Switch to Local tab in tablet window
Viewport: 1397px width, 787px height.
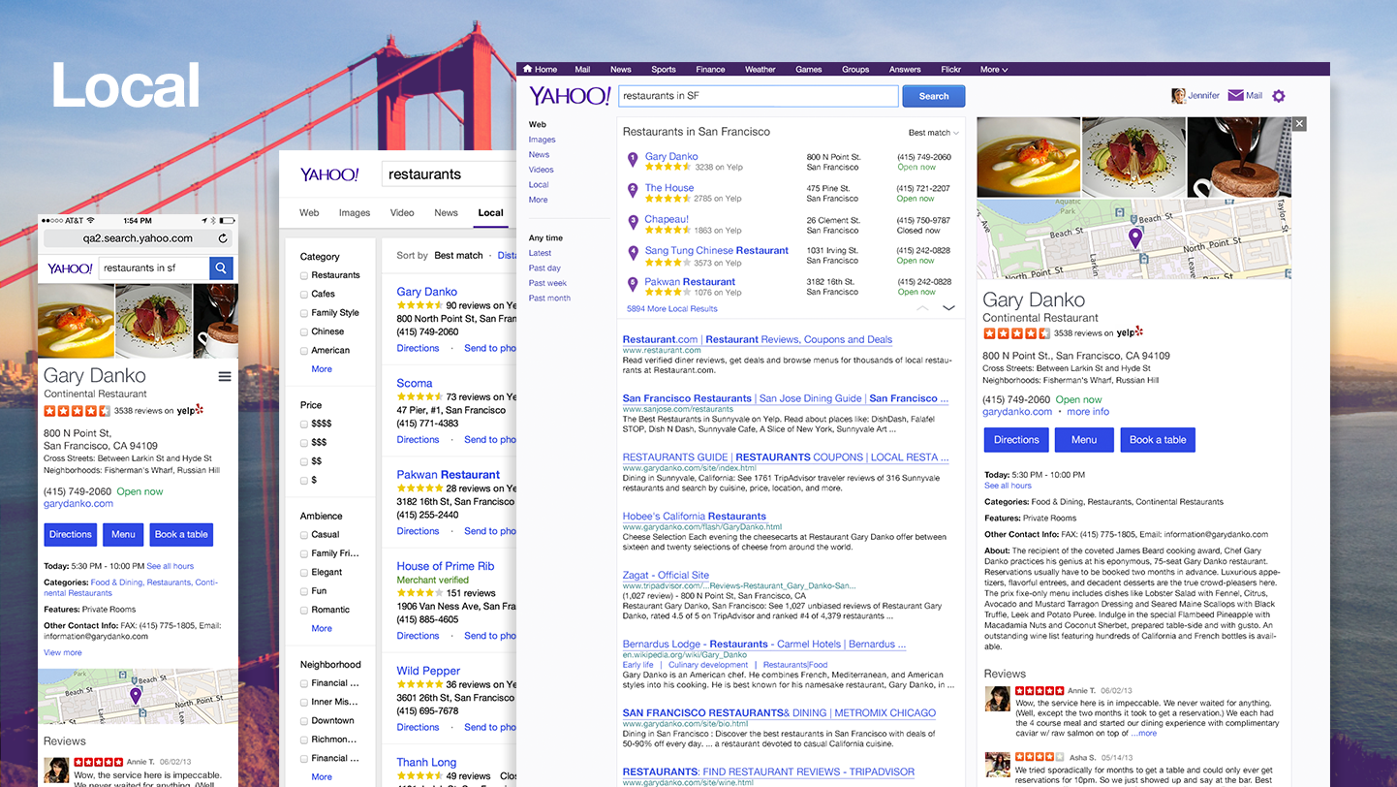(491, 213)
